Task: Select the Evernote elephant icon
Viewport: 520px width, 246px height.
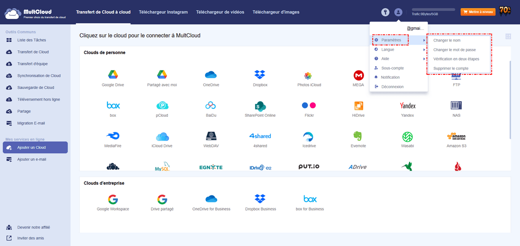Action: click(x=358, y=136)
